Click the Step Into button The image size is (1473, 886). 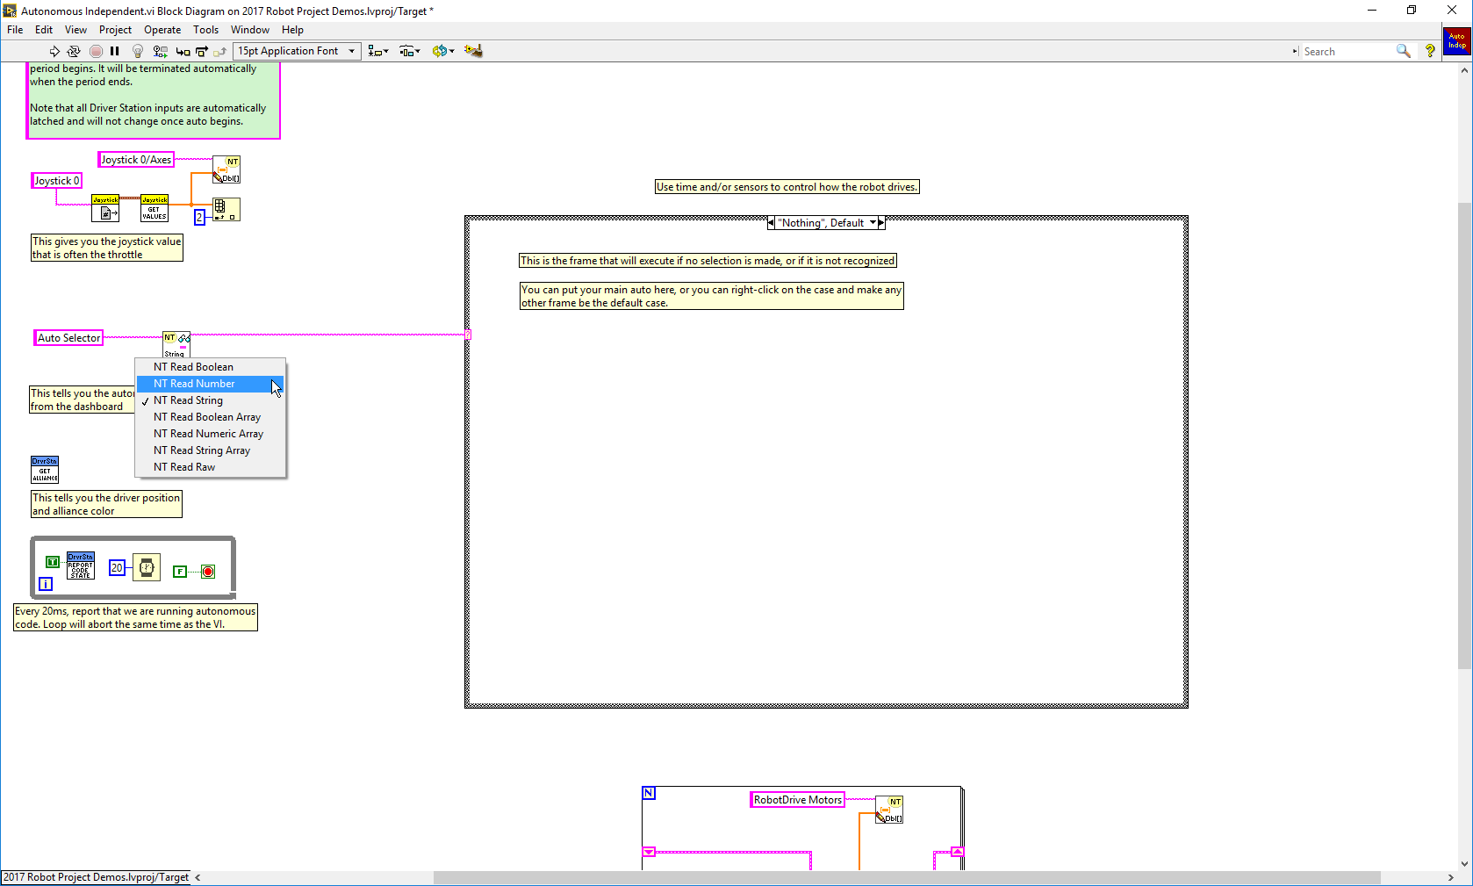(183, 51)
